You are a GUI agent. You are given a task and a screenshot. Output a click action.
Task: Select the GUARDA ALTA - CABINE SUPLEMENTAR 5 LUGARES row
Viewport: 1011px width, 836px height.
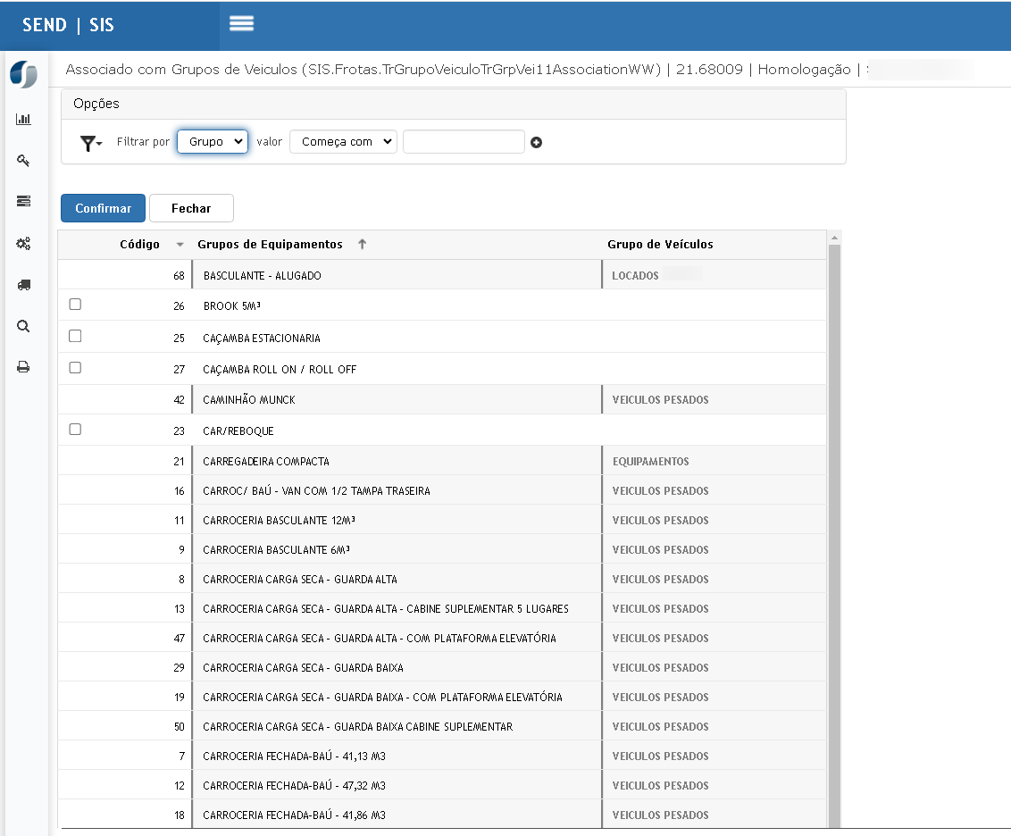click(x=442, y=608)
